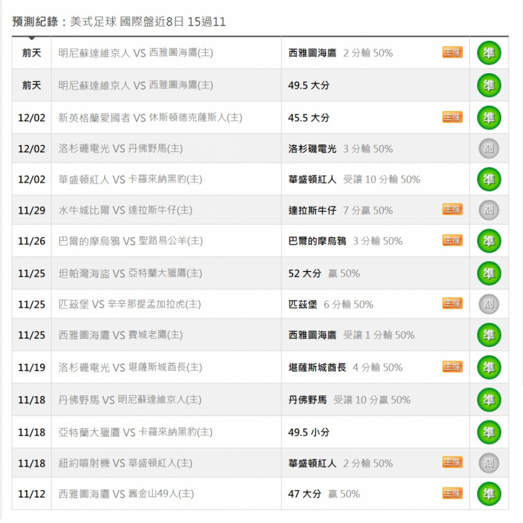Click the date cell 11/19

32,367
